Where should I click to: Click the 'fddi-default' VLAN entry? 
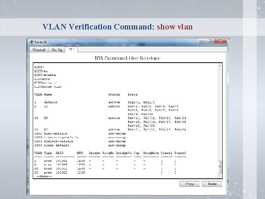[56, 133]
